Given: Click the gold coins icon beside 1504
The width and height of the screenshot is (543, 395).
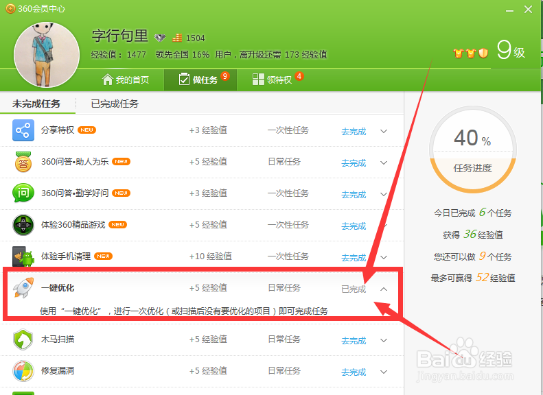Looking at the screenshot, I should [177, 38].
